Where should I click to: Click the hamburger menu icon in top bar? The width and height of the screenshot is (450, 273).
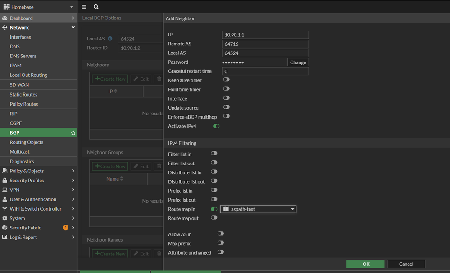pyautogui.click(x=84, y=7)
